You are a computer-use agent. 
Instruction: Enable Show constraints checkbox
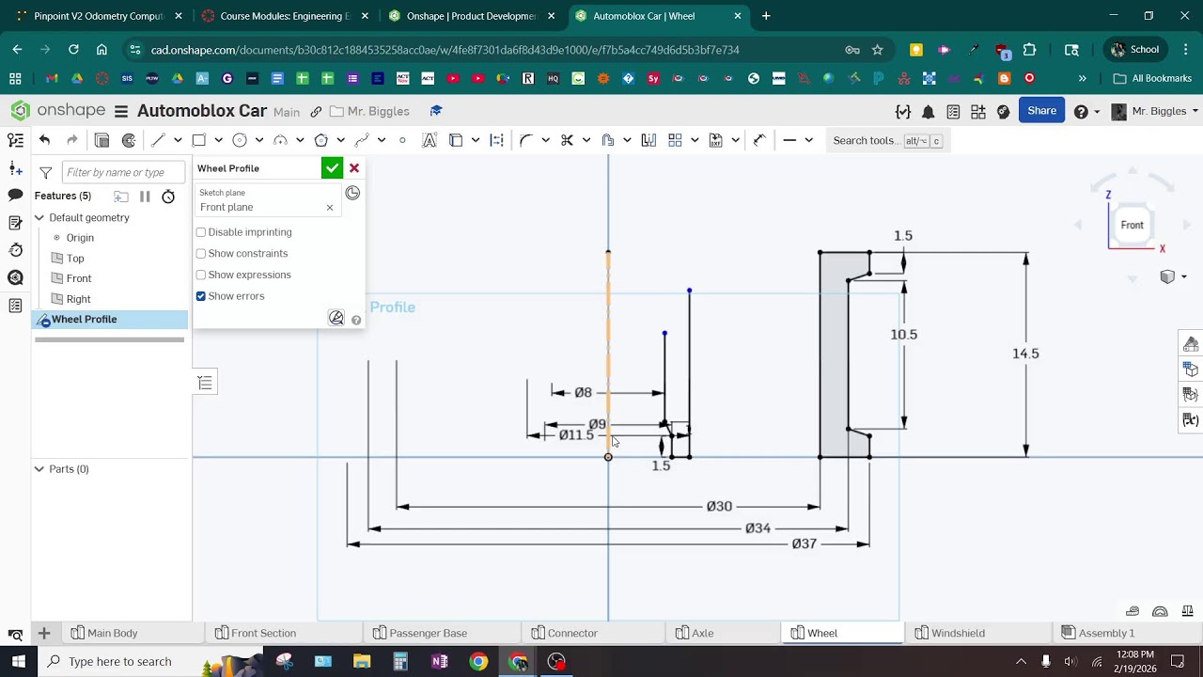coord(201,254)
